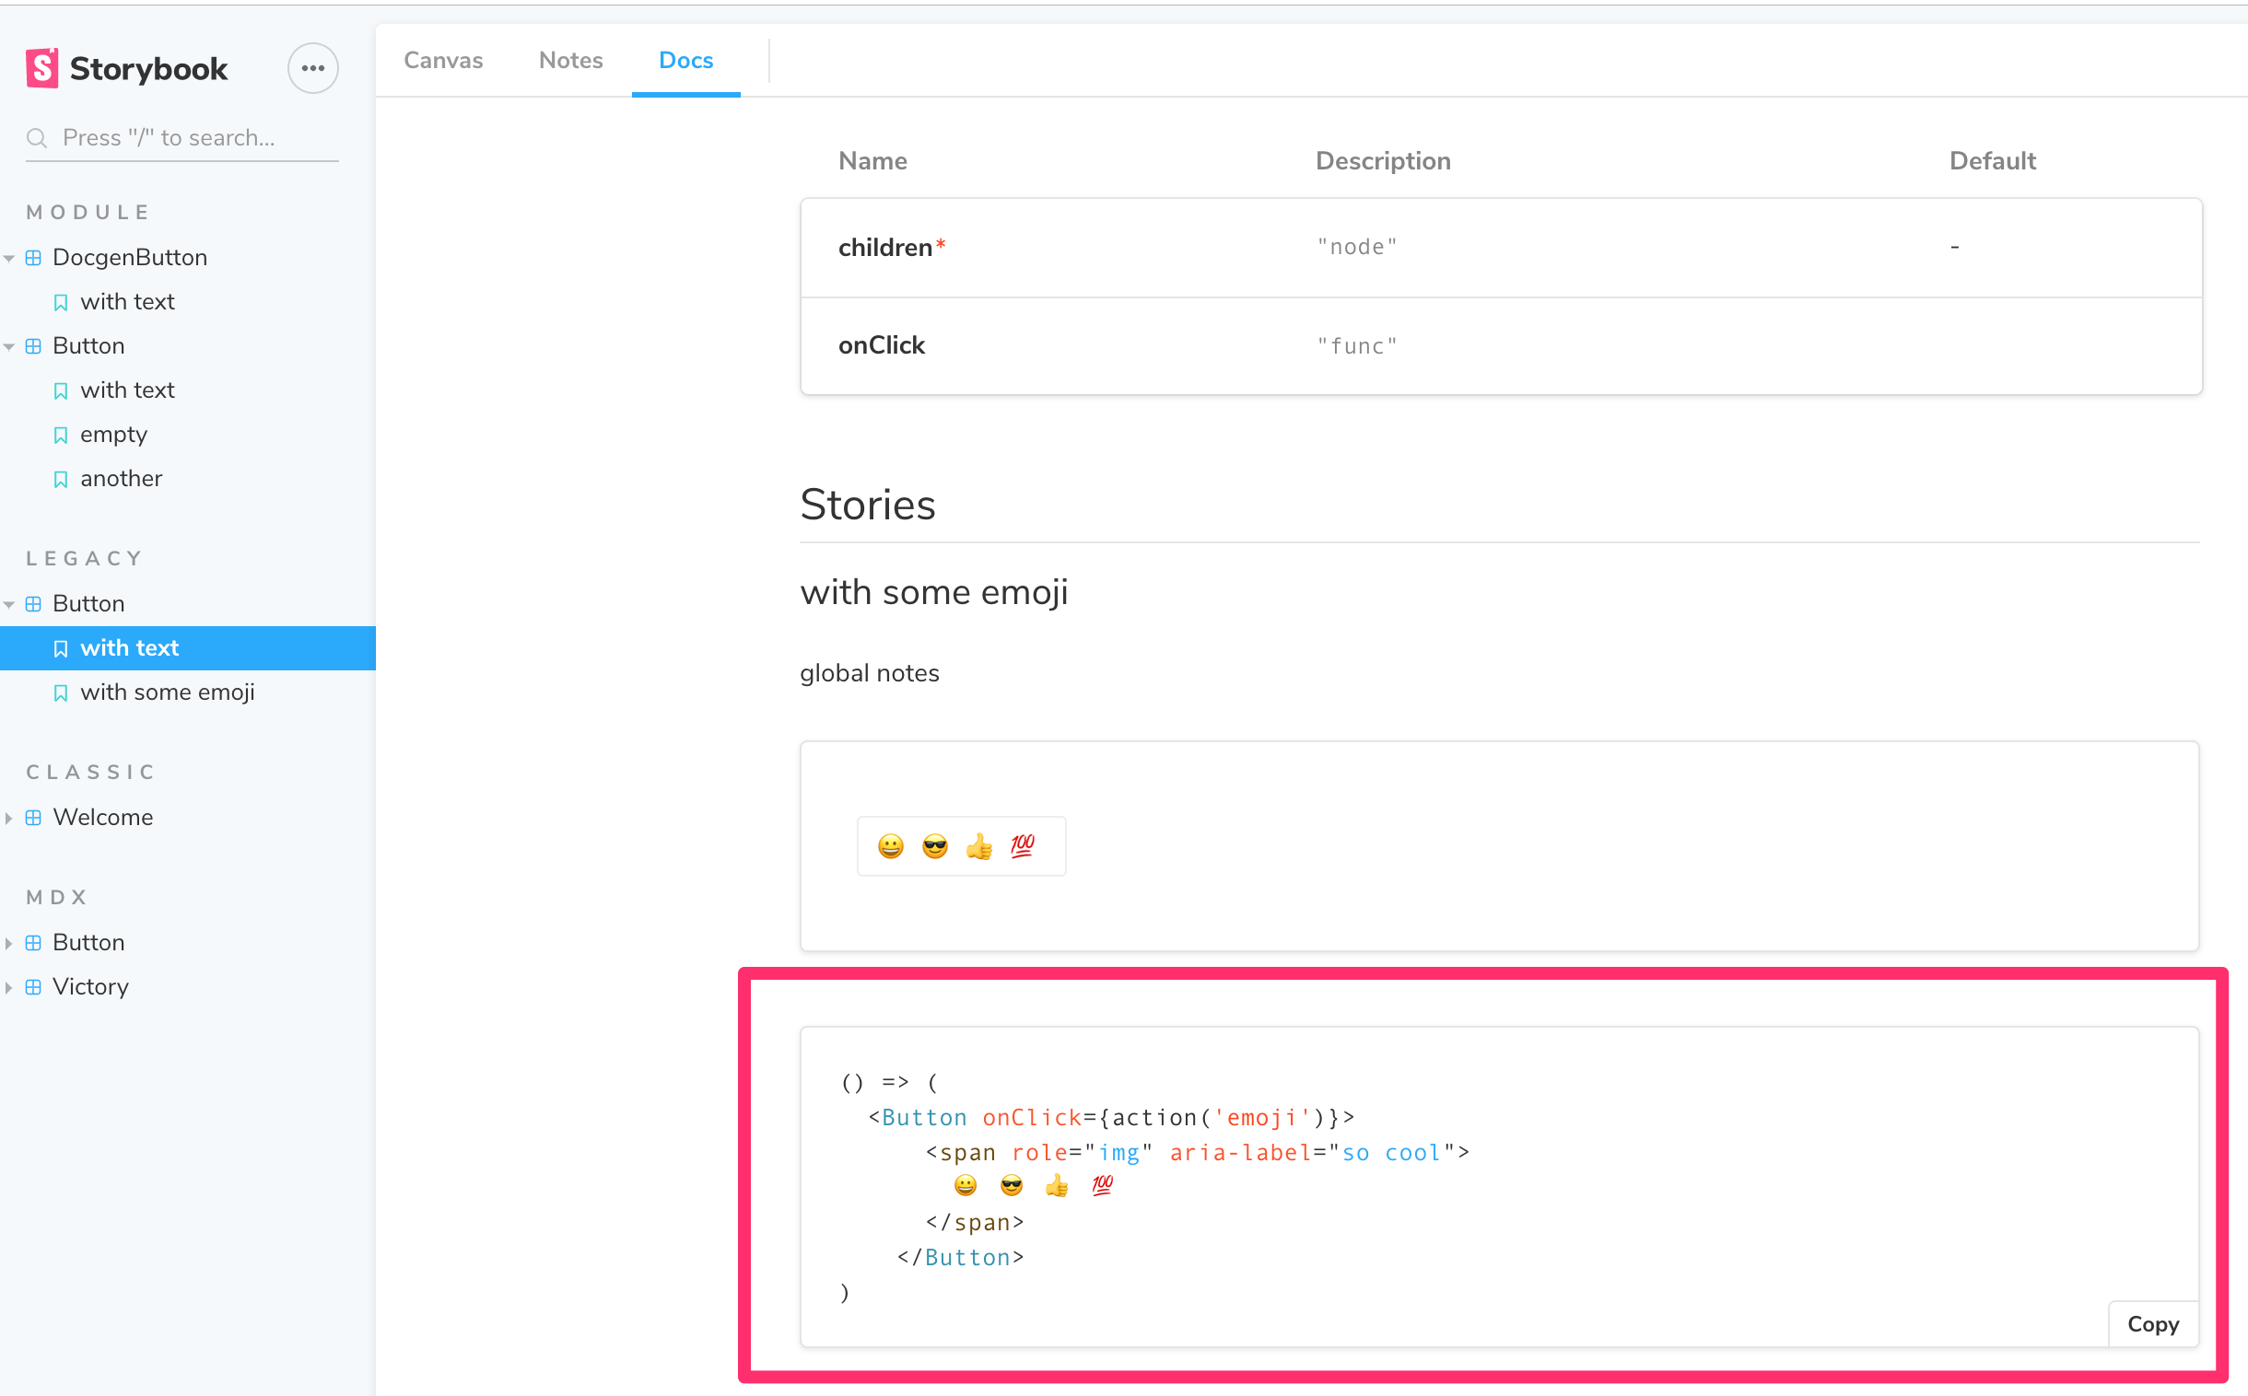This screenshot has width=2248, height=1396.
Task: Open the ellipsis menu button in sidebar header
Action: click(x=312, y=68)
